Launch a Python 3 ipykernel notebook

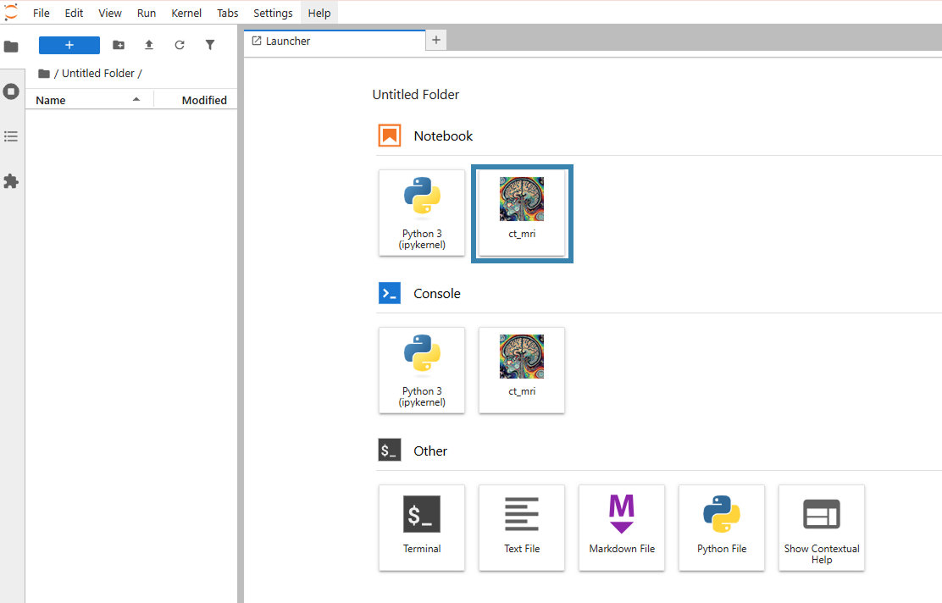(422, 213)
